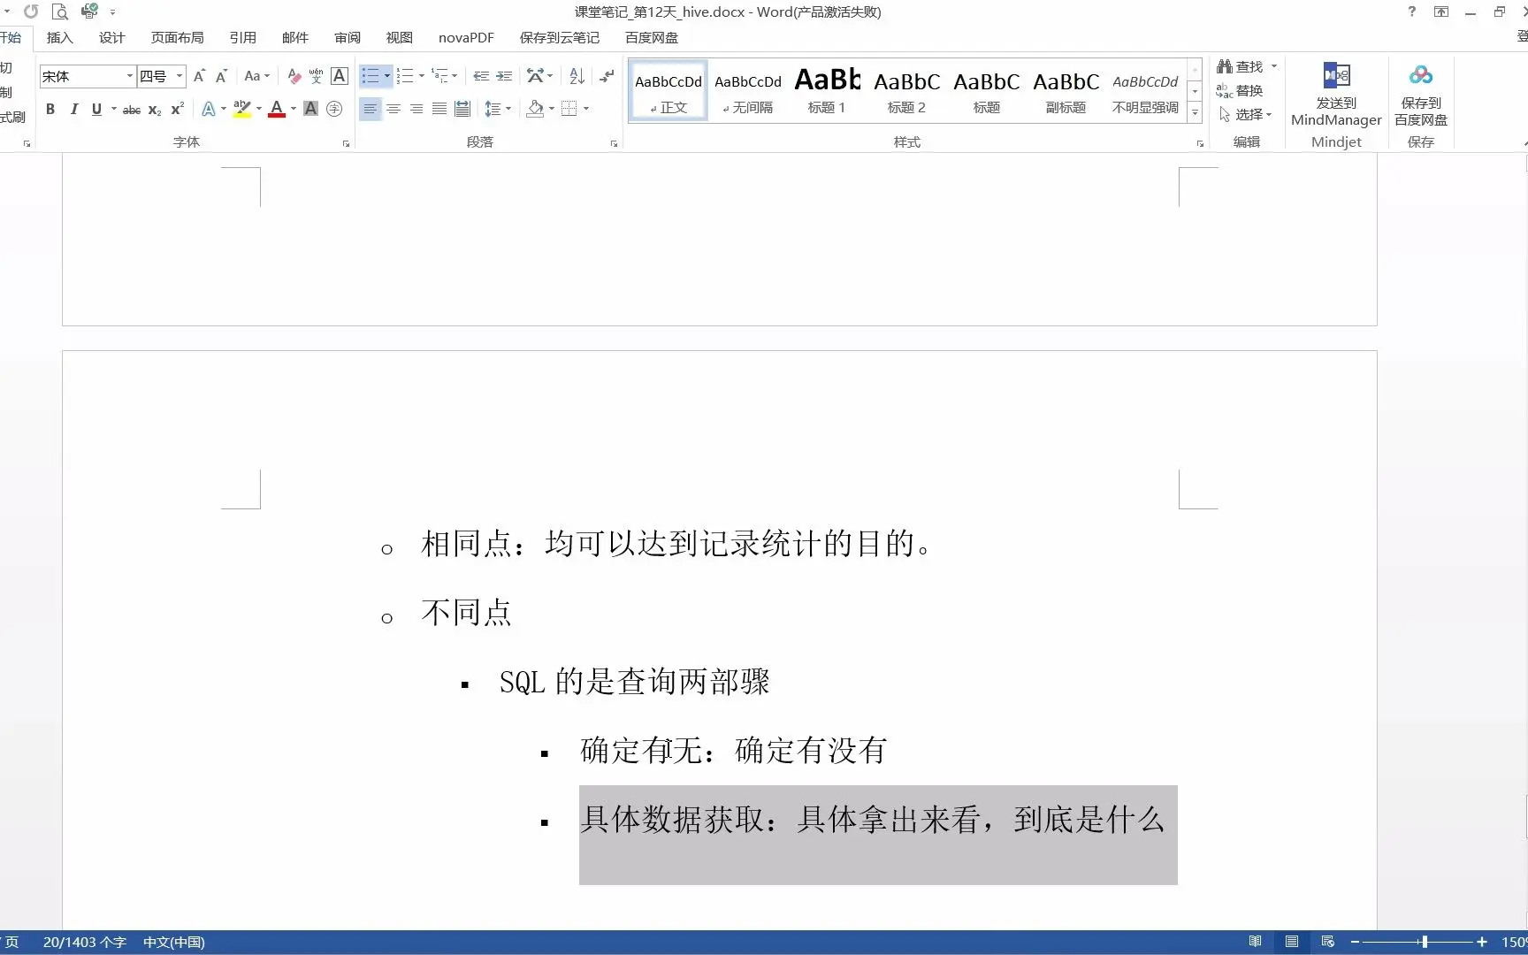Apply the 标题 1 style
1528x955 pixels.
[827, 90]
